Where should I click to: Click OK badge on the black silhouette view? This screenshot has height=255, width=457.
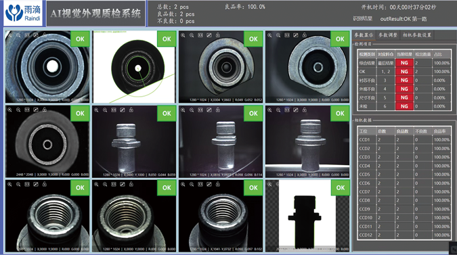(341, 188)
